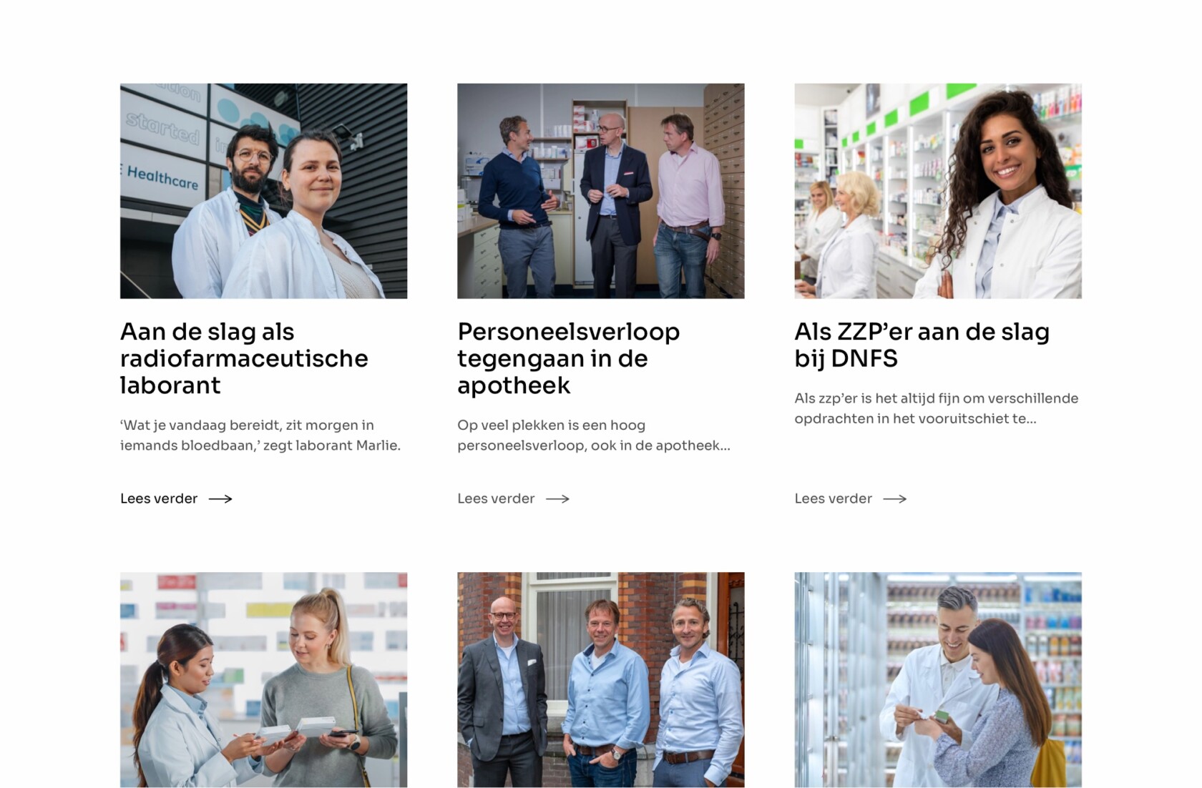Click heading 'Aan de slag als radiofarmaceutische laborant'
The height and width of the screenshot is (788, 1202).
click(244, 358)
